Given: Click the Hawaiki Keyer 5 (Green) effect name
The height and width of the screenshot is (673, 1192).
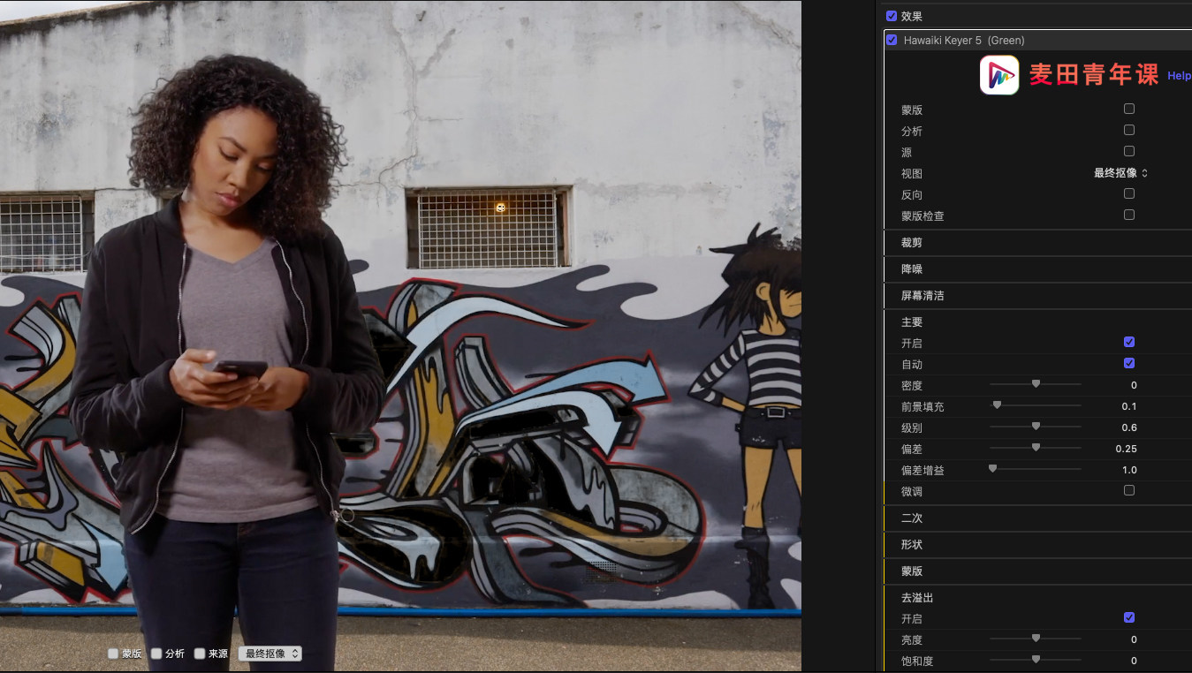Looking at the screenshot, I should (964, 41).
